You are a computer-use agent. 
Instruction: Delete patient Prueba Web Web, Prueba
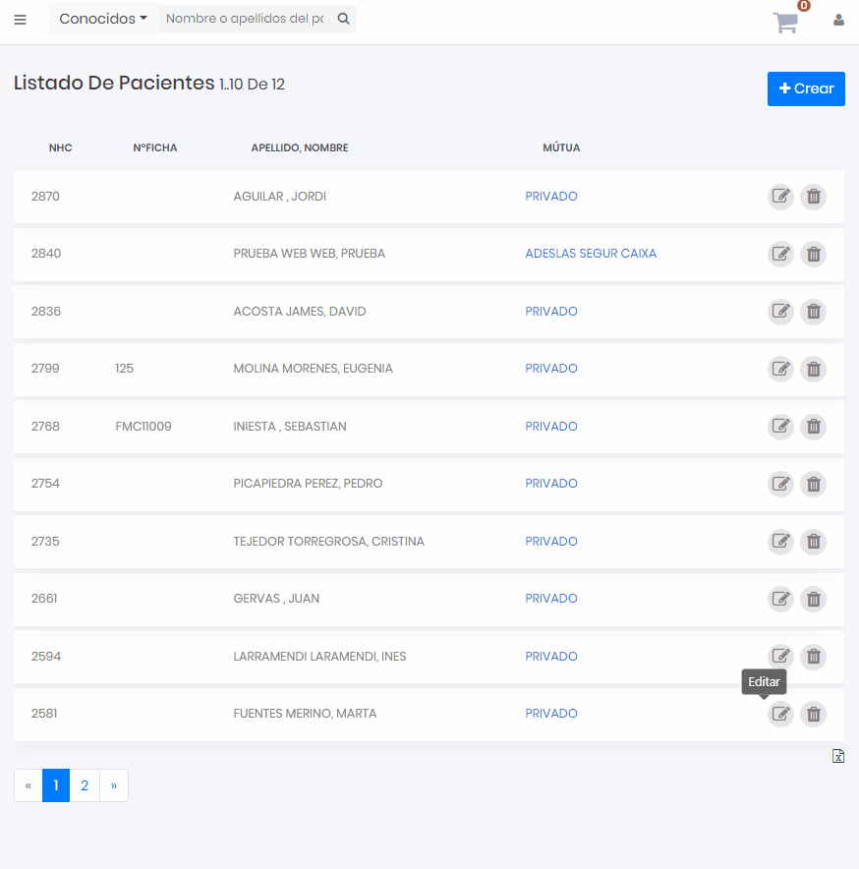pos(813,255)
